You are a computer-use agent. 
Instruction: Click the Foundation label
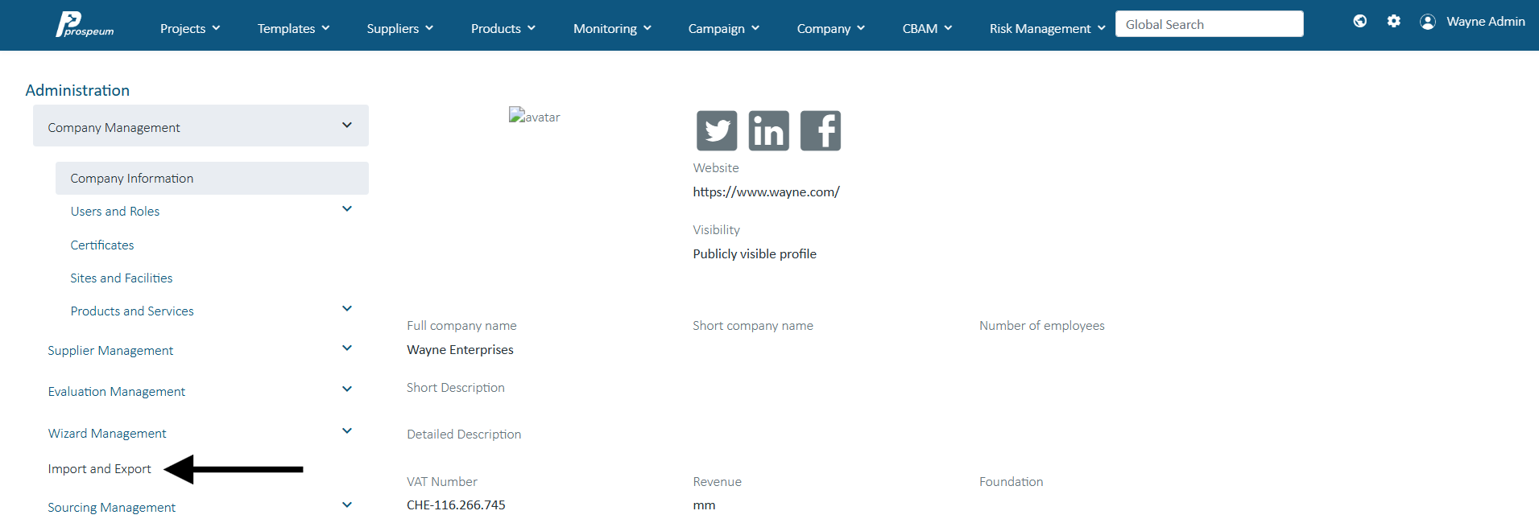tap(1011, 482)
